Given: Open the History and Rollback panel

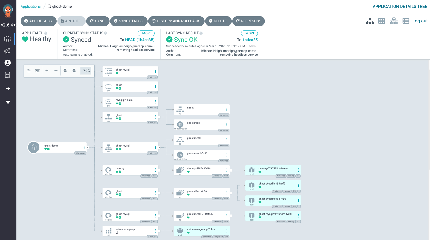Looking at the screenshot, I should (x=176, y=21).
